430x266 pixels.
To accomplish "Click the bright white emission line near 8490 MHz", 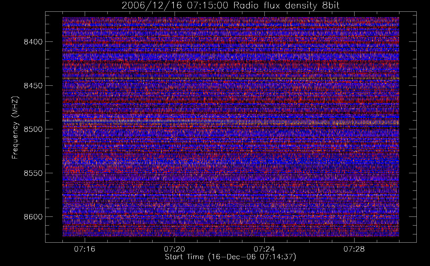I will tap(231, 121).
